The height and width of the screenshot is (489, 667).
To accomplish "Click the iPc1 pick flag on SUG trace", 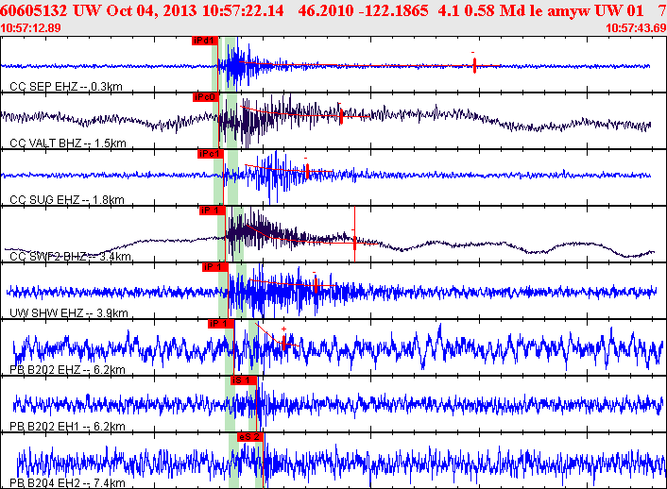I will [210, 154].
